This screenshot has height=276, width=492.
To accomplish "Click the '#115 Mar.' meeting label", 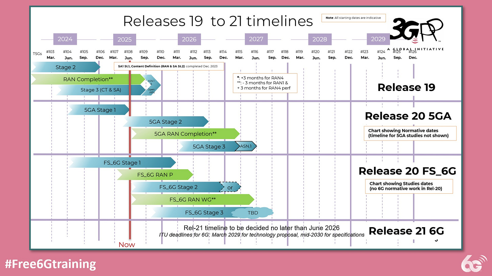I will 239,55.
